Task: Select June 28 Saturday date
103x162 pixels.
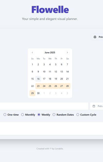Action: pyautogui.click(x=67, y=86)
